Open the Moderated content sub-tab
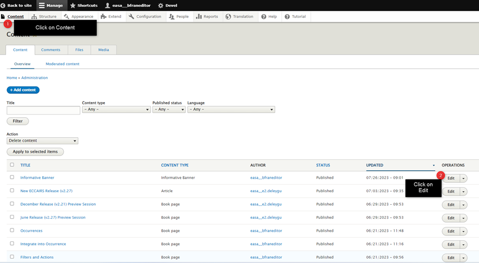Screen dimensions: 479x263 point(62,64)
